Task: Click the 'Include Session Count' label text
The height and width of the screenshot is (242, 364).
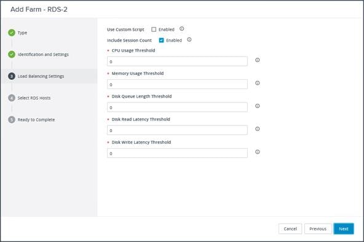Action: pos(129,41)
